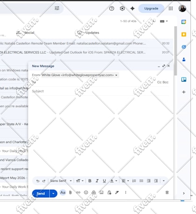Open the Help support icon
This screenshot has width=196, height=214.
click(x=112, y=8)
